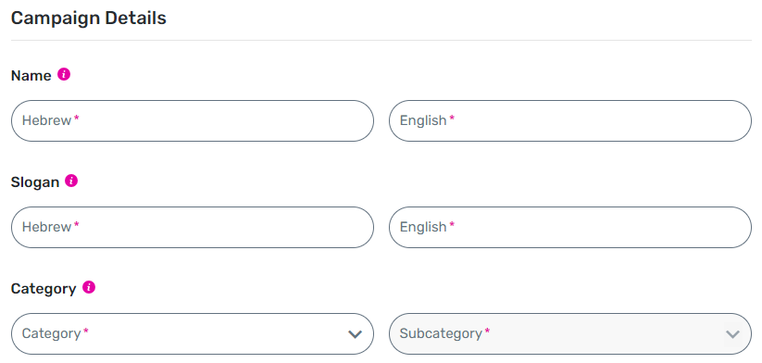Click the info icon beside Slogan
The image size is (762, 363).
coord(71,181)
